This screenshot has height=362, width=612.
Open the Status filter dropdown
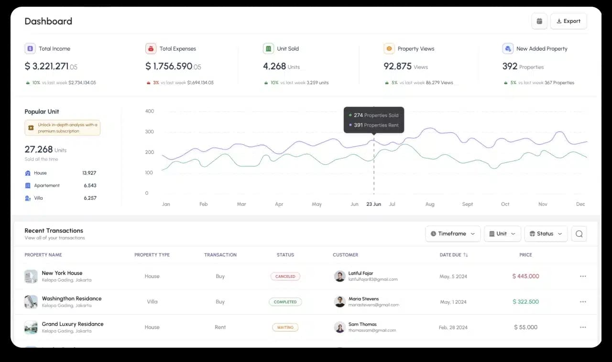tap(546, 234)
